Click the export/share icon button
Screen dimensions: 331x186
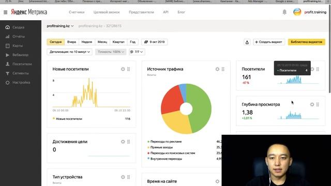(247, 42)
